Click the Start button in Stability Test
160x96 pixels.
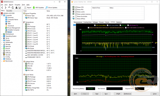[75, 94]
